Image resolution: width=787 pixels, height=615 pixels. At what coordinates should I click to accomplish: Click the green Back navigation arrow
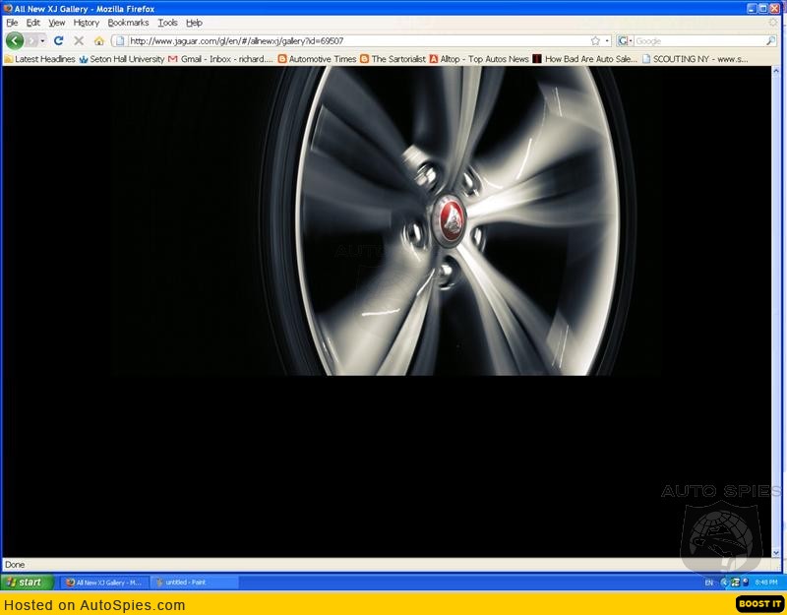click(15, 40)
